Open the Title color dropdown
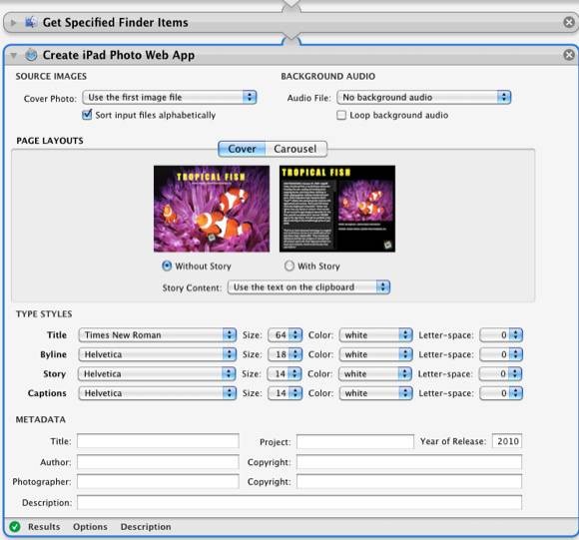 coord(375,334)
